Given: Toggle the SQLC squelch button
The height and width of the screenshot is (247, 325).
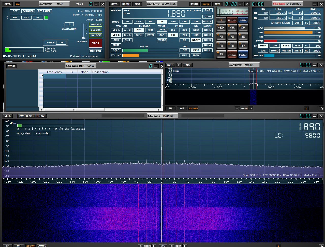Looking at the screenshot, I should point(116,50).
